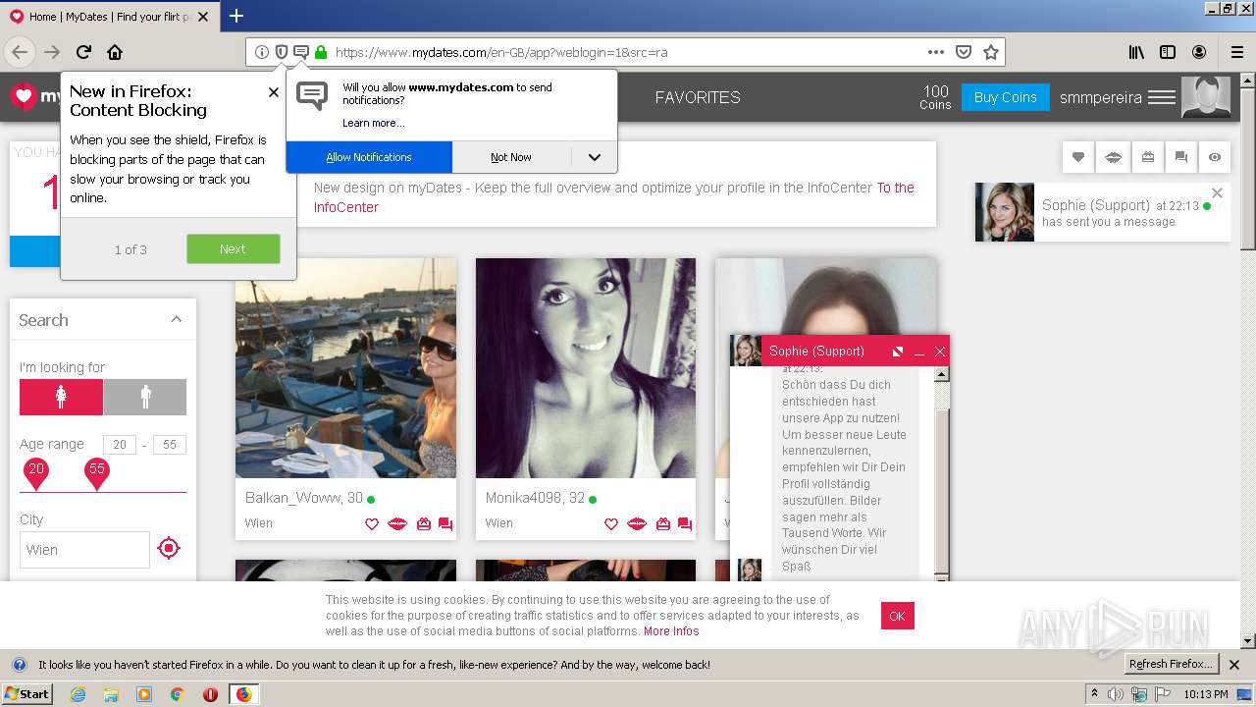Show received likes heart filter icon

click(1078, 157)
